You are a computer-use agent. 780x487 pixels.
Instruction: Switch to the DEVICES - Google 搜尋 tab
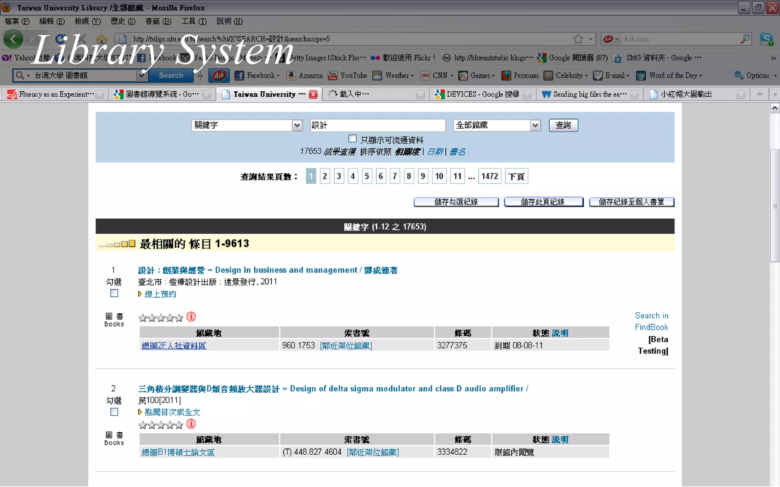pyautogui.click(x=483, y=94)
